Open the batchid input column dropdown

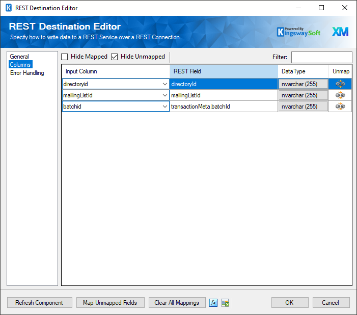tap(165, 106)
